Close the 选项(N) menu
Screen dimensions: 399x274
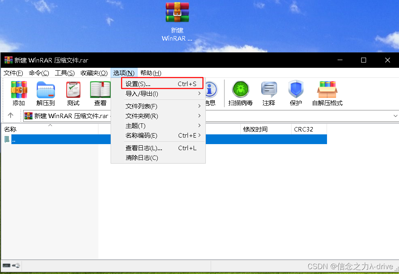pyautogui.click(x=124, y=73)
